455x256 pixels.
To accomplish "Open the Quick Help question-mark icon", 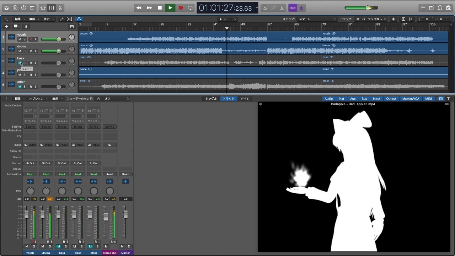I will 23,8.
